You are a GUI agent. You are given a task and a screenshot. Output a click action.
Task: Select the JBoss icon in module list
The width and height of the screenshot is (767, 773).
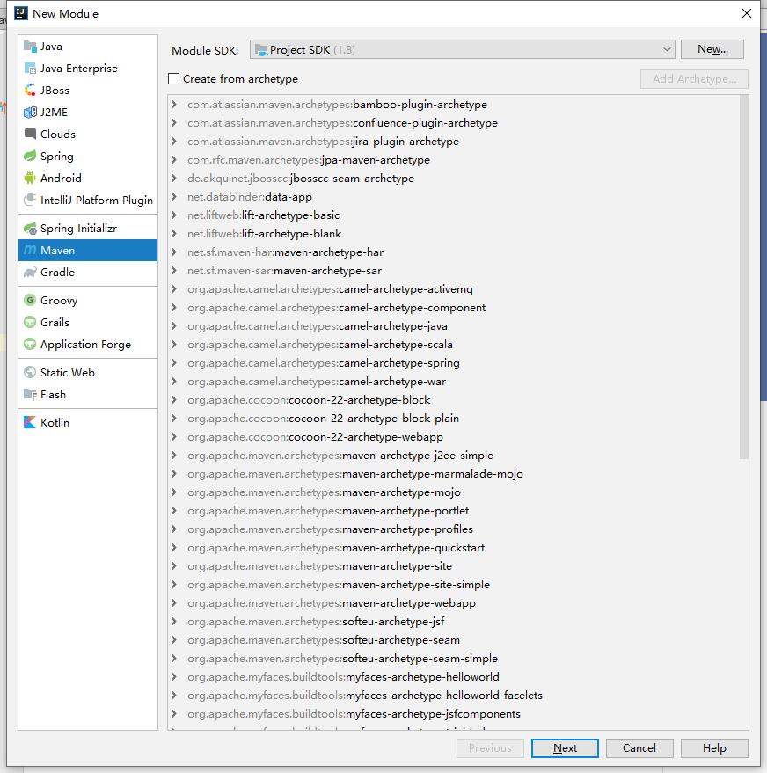point(31,91)
